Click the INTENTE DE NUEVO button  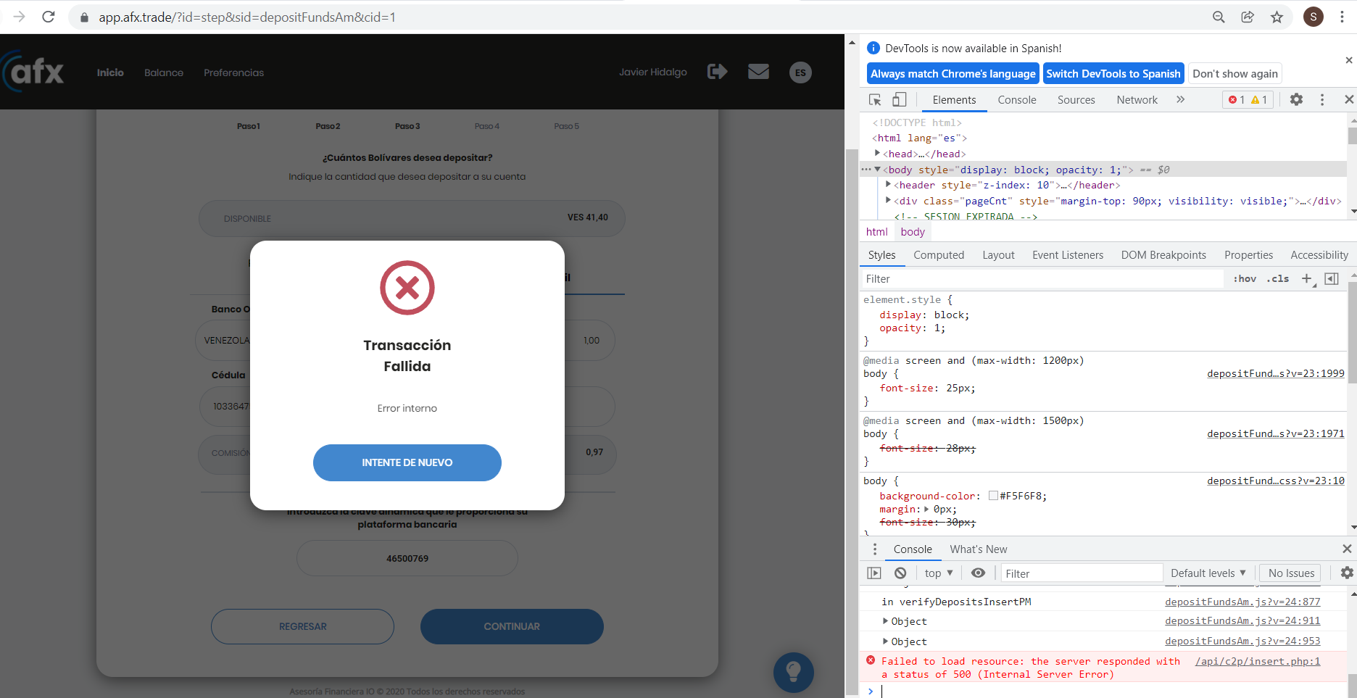click(407, 462)
